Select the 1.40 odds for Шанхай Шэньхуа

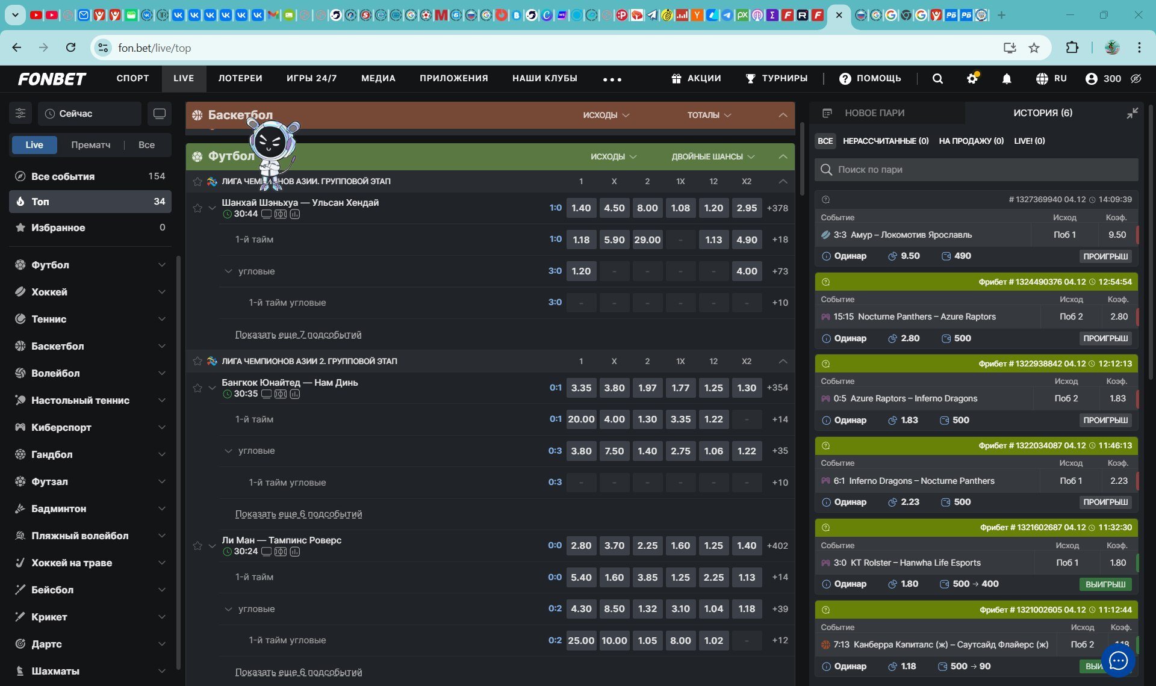click(580, 208)
